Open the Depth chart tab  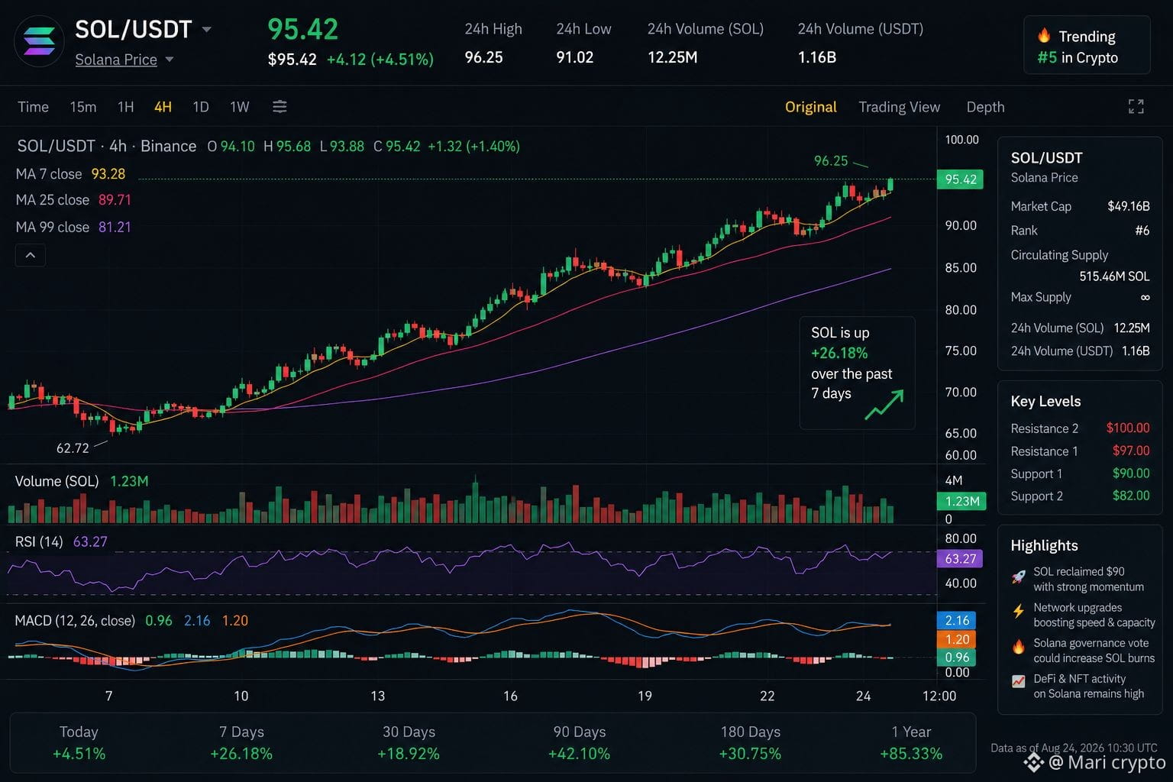tap(985, 107)
